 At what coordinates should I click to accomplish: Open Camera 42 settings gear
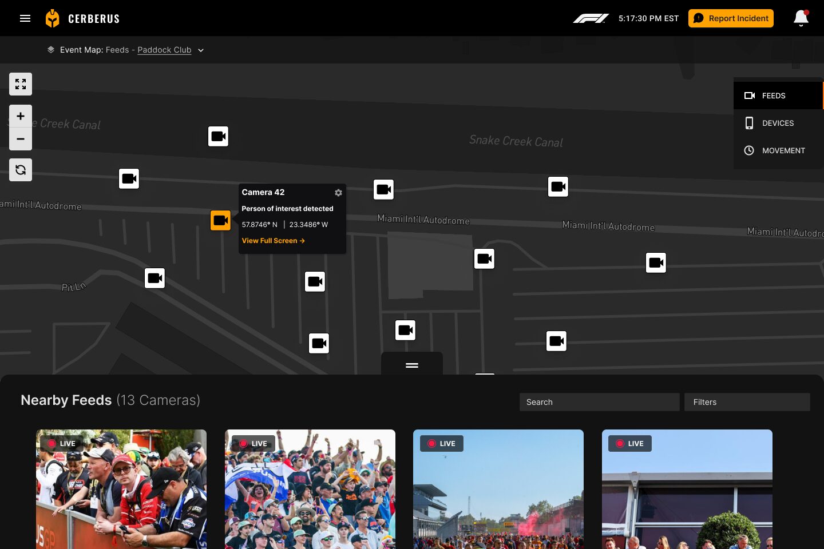[x=338, y=193]
